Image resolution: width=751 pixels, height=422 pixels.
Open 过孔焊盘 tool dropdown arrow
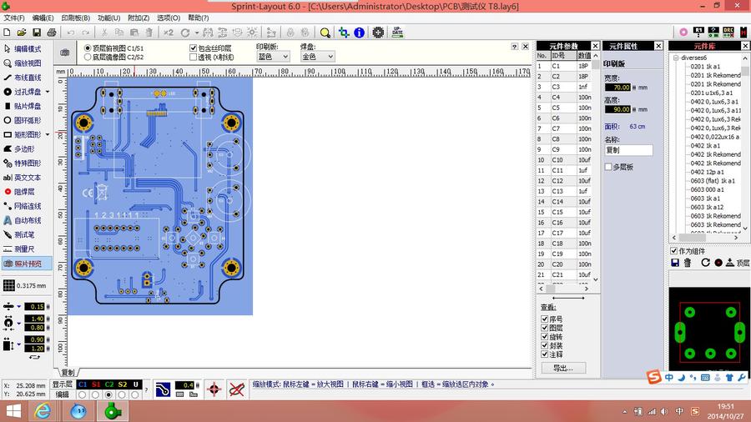[48, 92]
